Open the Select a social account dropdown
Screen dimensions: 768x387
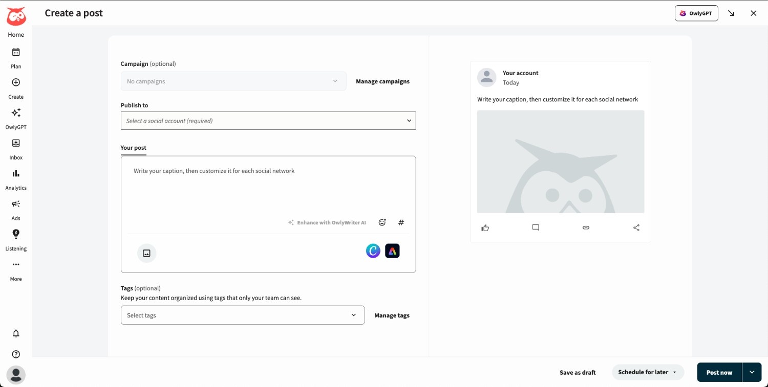pyautogui.click(x=268, y=121)
